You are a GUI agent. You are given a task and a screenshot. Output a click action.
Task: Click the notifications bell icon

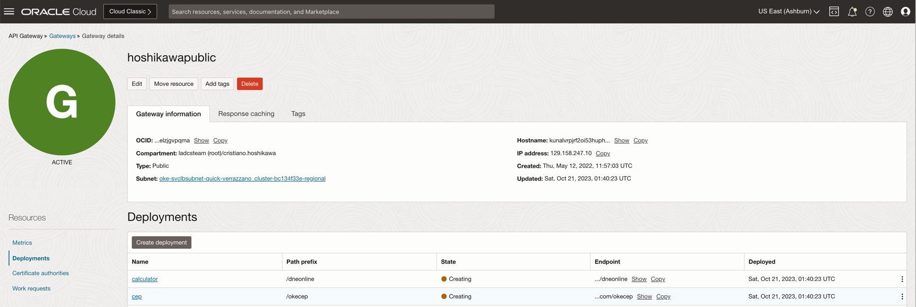(852, 12)
